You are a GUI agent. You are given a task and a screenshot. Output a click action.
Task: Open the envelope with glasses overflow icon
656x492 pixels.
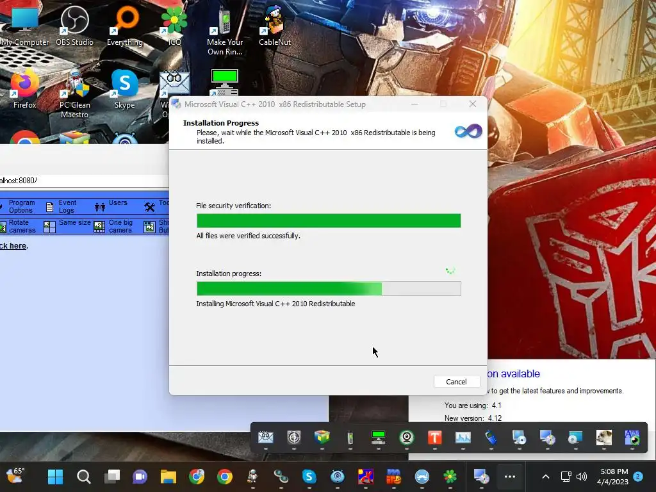(266, 438)
